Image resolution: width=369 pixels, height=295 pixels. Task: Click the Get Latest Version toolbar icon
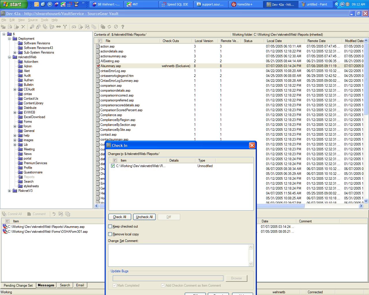coord(32,27)
